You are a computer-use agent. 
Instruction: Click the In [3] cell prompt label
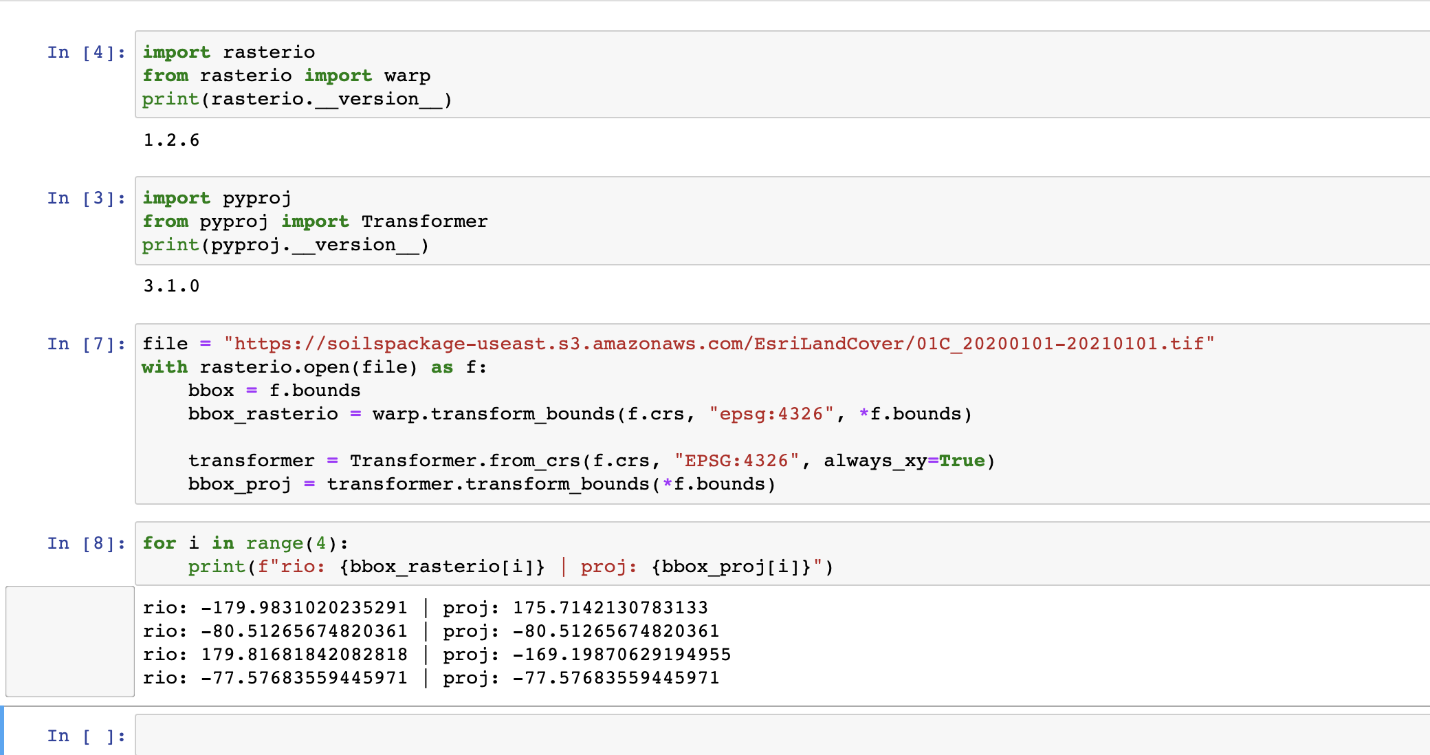86,199
